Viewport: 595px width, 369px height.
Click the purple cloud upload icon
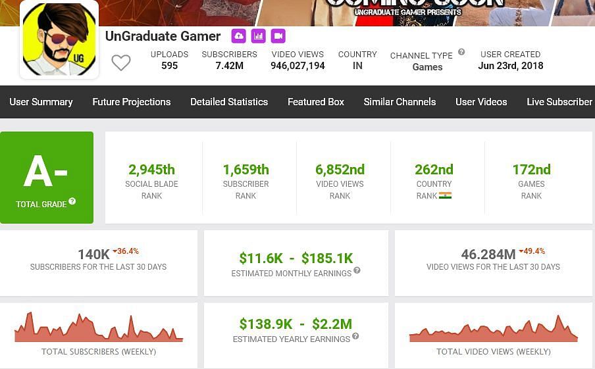(238, 36)
